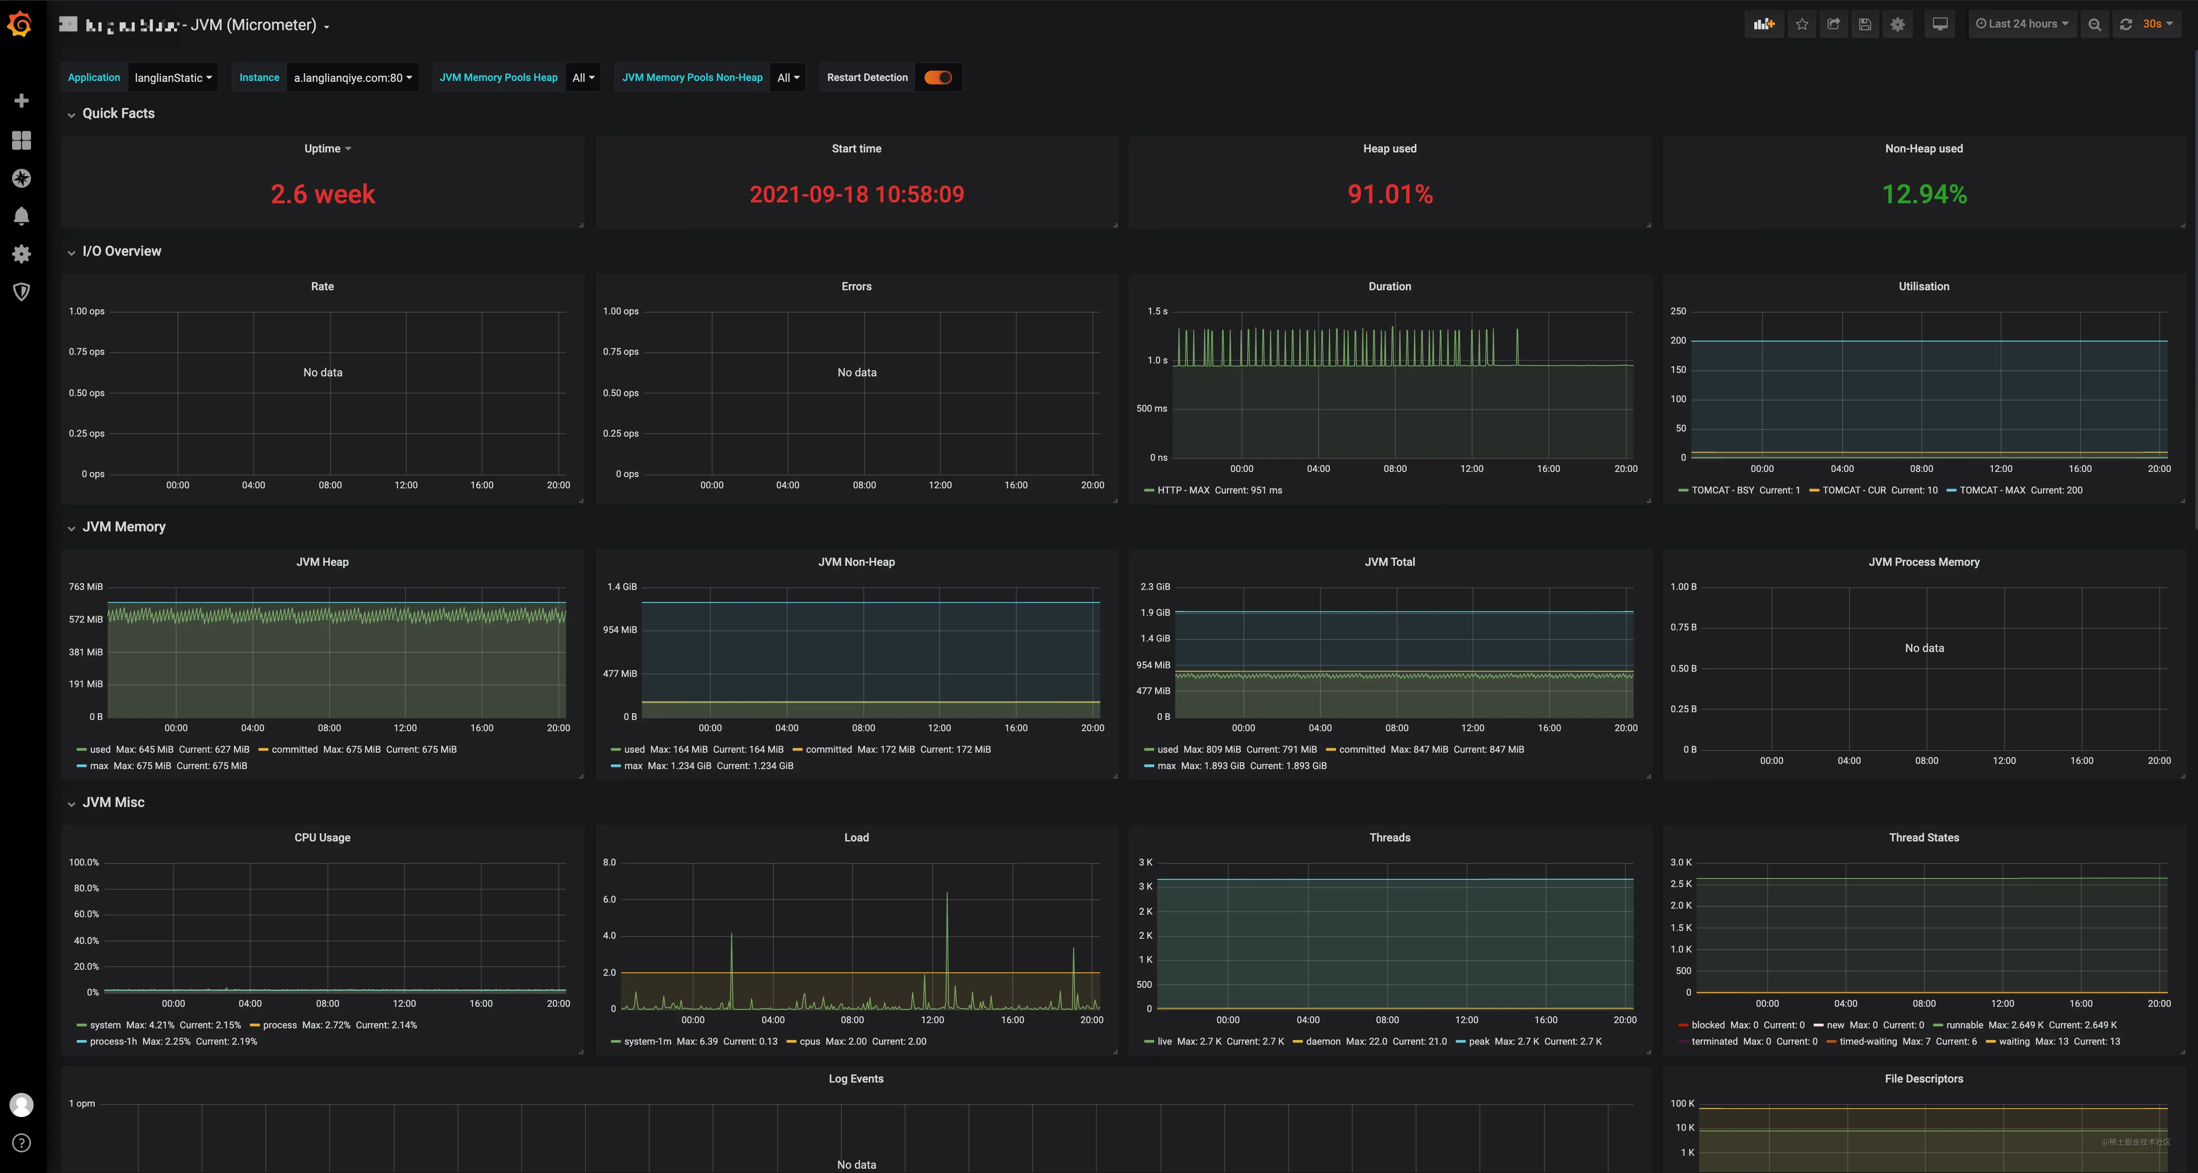Collapse the Quick Facts row

click(x=118, y=113)
